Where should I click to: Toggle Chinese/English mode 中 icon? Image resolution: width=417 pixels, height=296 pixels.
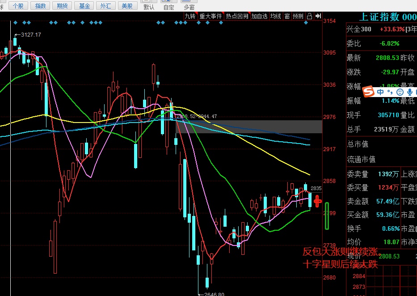tap(380, 92)
